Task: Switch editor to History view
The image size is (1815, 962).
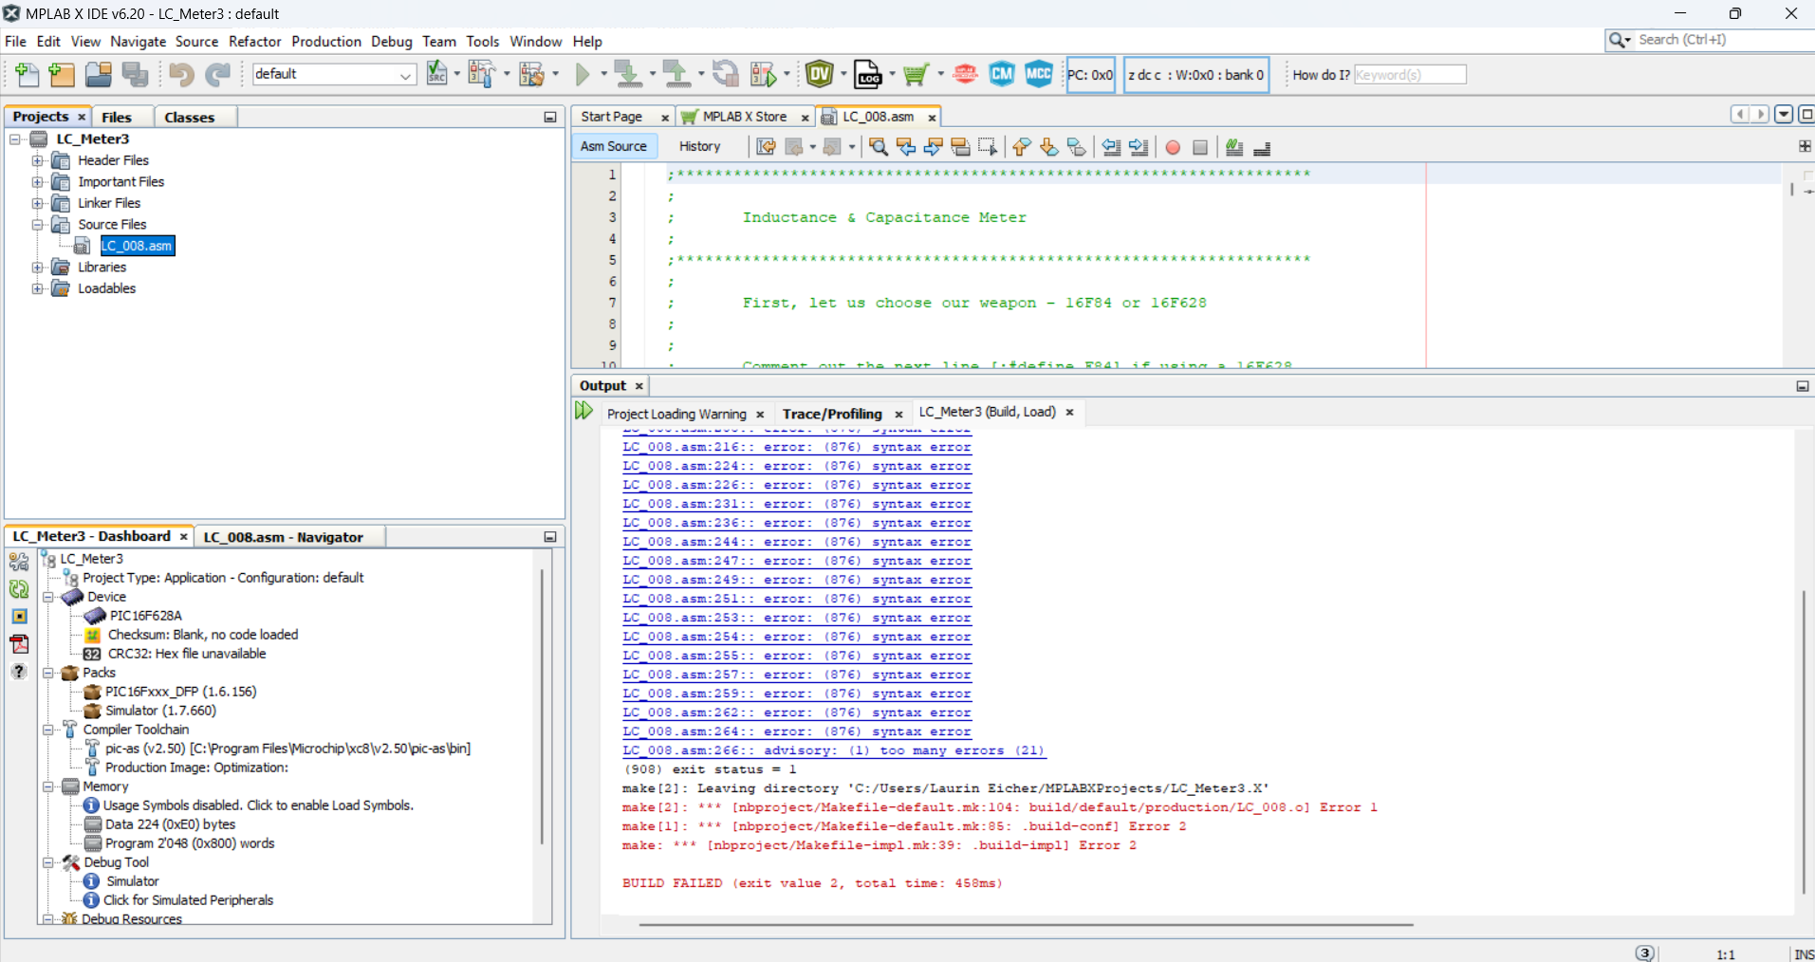Action: point(699,146)
